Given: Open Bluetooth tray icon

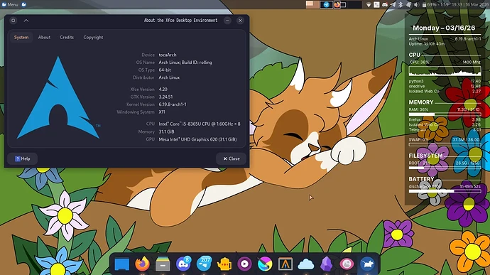Looking at the screenshot, I should 401,5.
